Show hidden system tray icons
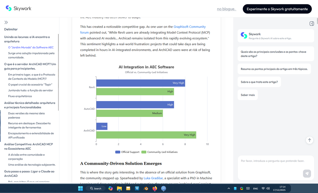The image size is (318, 193). tap(229, 188)
